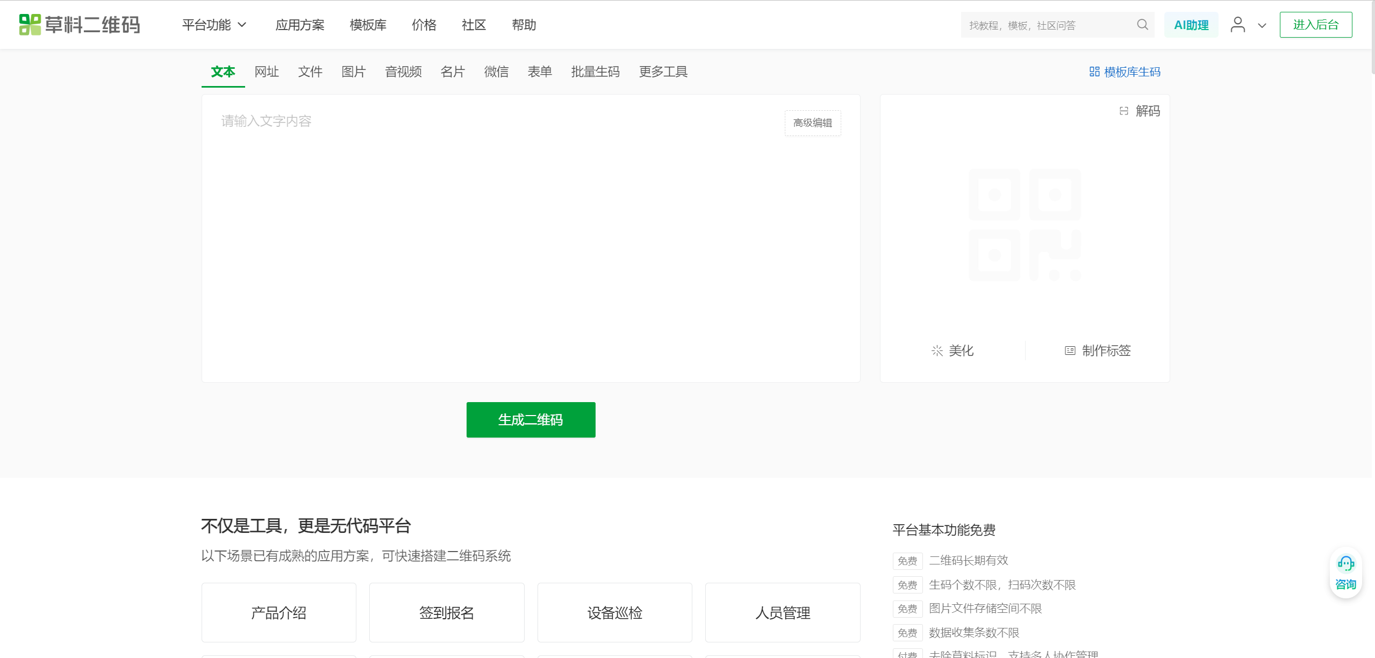This screenshot has height=658, width=1375.
Task: Select the 批量生码 tab
Action: [595, 71]
